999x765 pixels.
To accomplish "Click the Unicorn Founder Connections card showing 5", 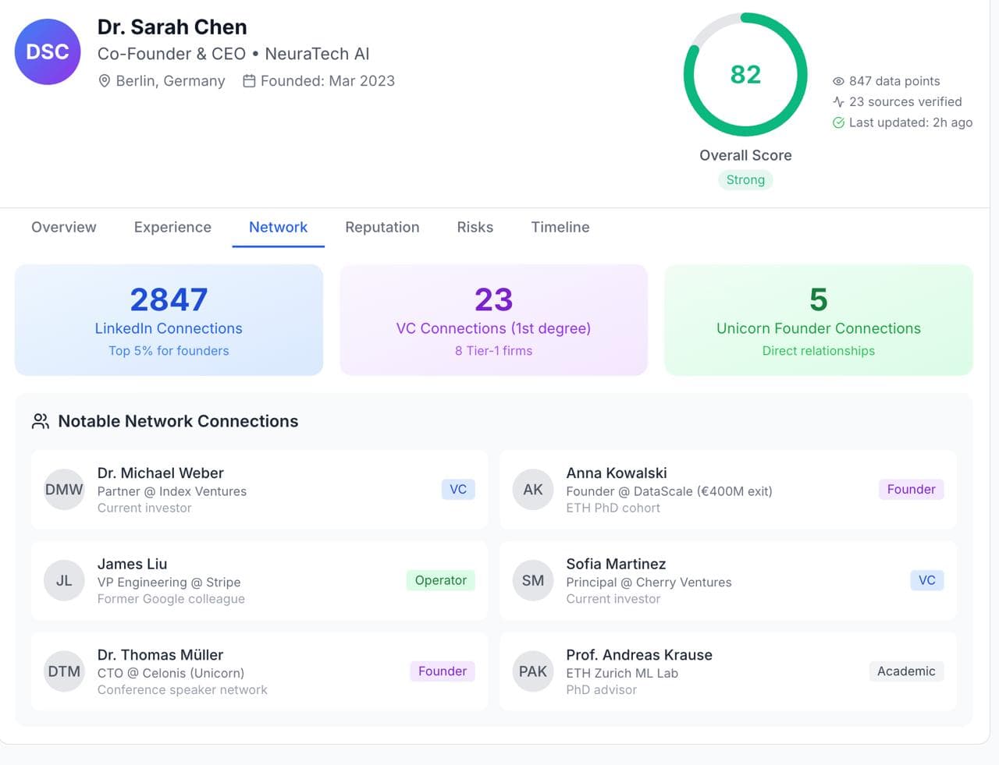I will [x=818, y=320].
